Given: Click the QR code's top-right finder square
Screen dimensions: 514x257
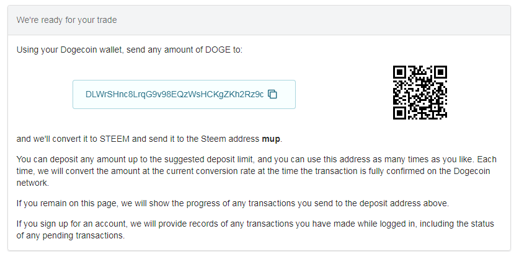Looking at the screenshot, I should coord(440,72).
